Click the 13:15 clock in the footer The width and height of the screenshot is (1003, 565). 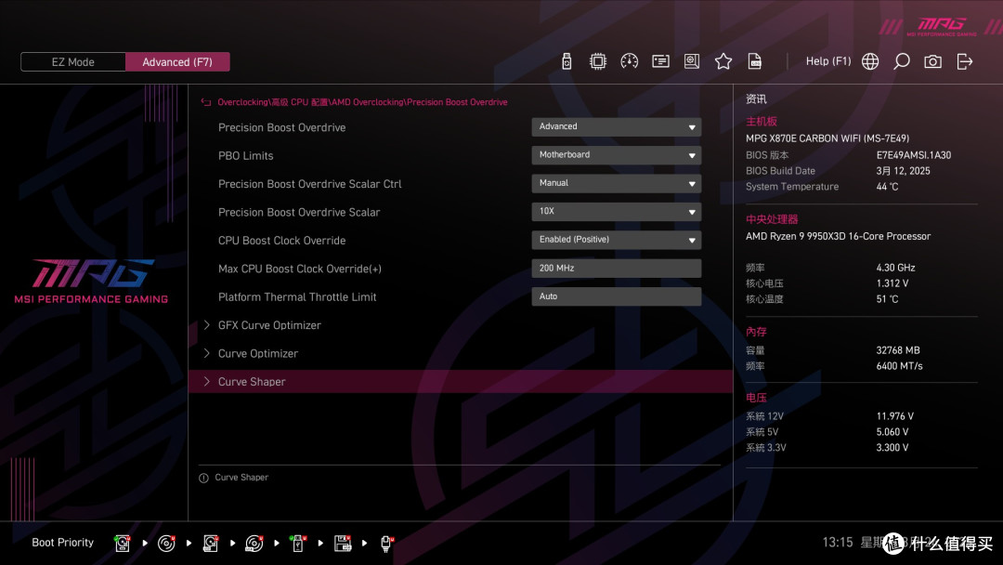coord(838,543)
